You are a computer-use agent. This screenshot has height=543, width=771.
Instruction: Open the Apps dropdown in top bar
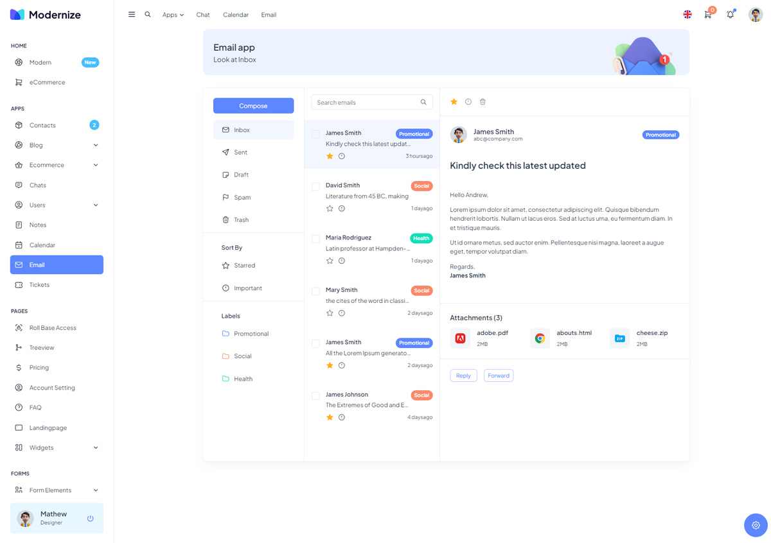pyautogui.click(x=173, y=15)
